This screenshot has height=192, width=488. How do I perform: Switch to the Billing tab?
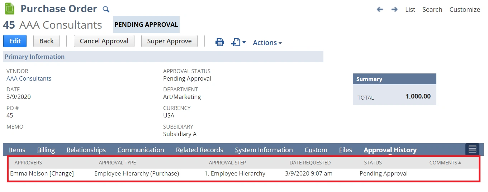[46, 150]
